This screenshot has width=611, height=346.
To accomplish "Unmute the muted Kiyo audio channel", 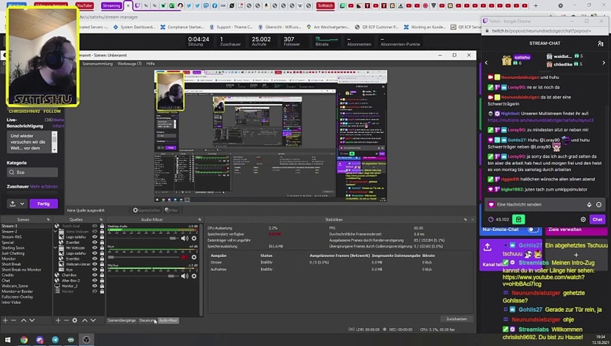I will click(184, 257).
